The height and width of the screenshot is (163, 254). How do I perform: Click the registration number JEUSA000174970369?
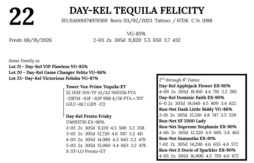(x=84, y=20)
